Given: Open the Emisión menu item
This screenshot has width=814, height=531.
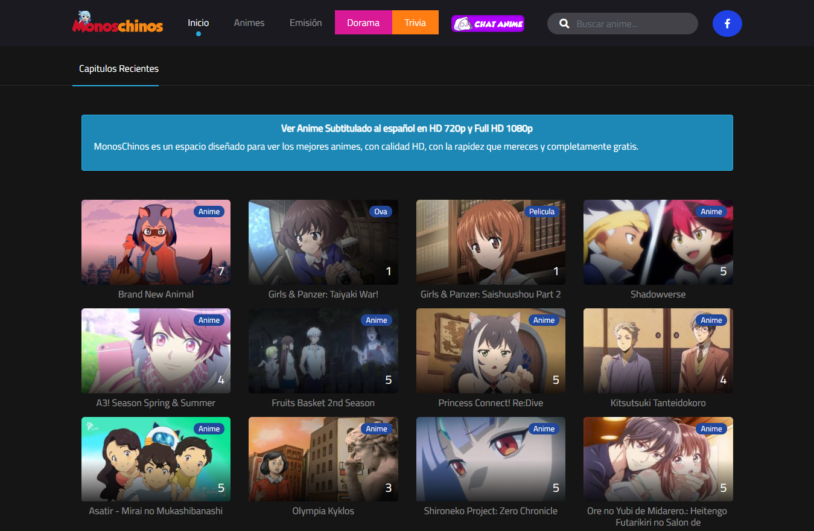Looking at the screenshot, I should pos(306,23).
